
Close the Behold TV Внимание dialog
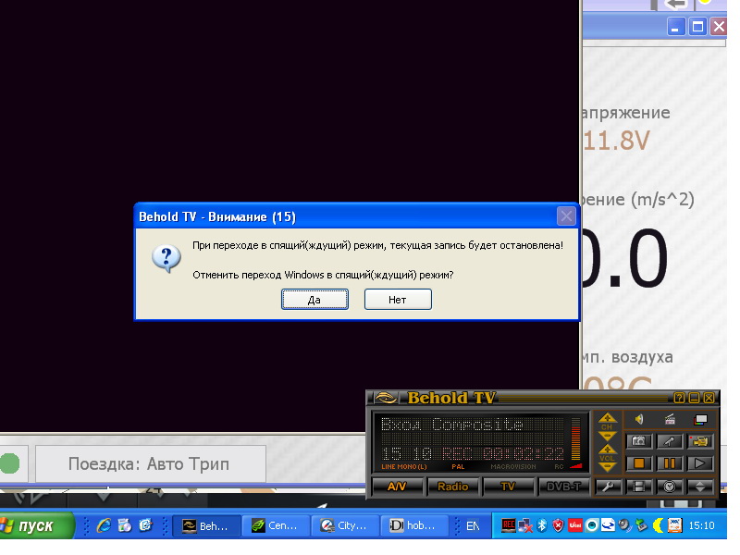(x=566, y=216)
